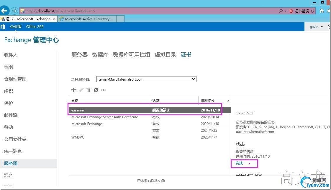Open a new blank browser tab
Image resolution: width=331 pixels, height=190 pixels.
pos(120,19)
